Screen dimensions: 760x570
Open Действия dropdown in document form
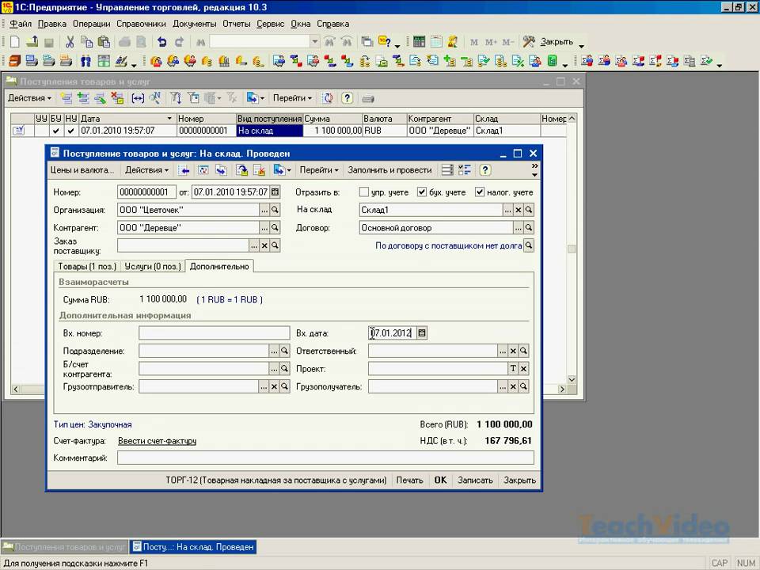[x=146, y=169]
